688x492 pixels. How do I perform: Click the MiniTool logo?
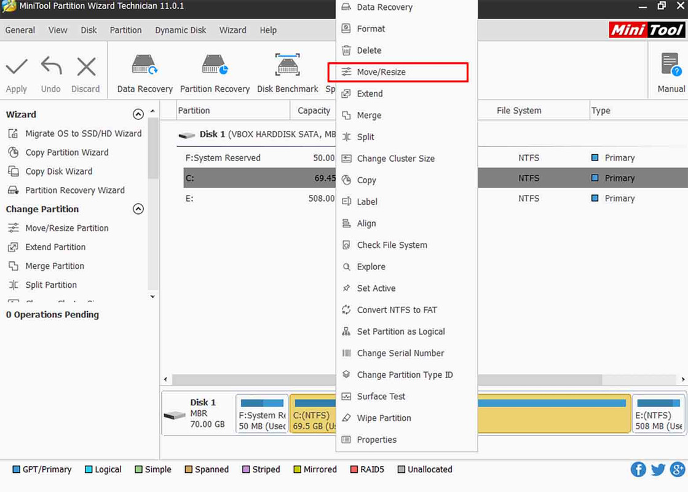(x=647, y=30)
